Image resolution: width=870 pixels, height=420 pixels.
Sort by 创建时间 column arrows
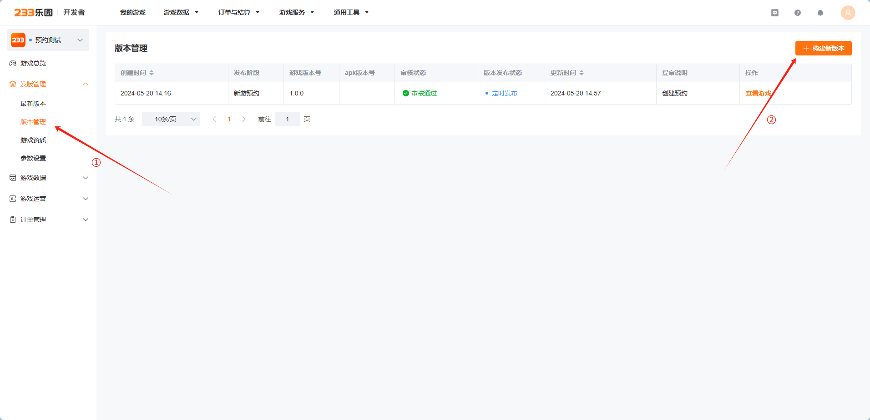pos(152,73)
